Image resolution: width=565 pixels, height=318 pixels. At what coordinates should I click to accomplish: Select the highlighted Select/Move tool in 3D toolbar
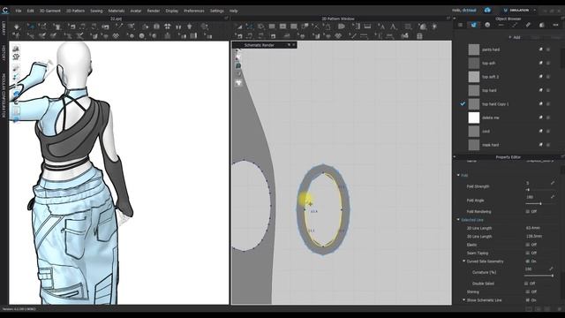pyautogui.click(x=32, y=26)
